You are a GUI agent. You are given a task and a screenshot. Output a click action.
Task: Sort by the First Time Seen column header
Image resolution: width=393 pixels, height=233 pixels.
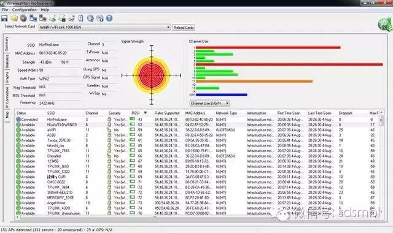(289, 113)
